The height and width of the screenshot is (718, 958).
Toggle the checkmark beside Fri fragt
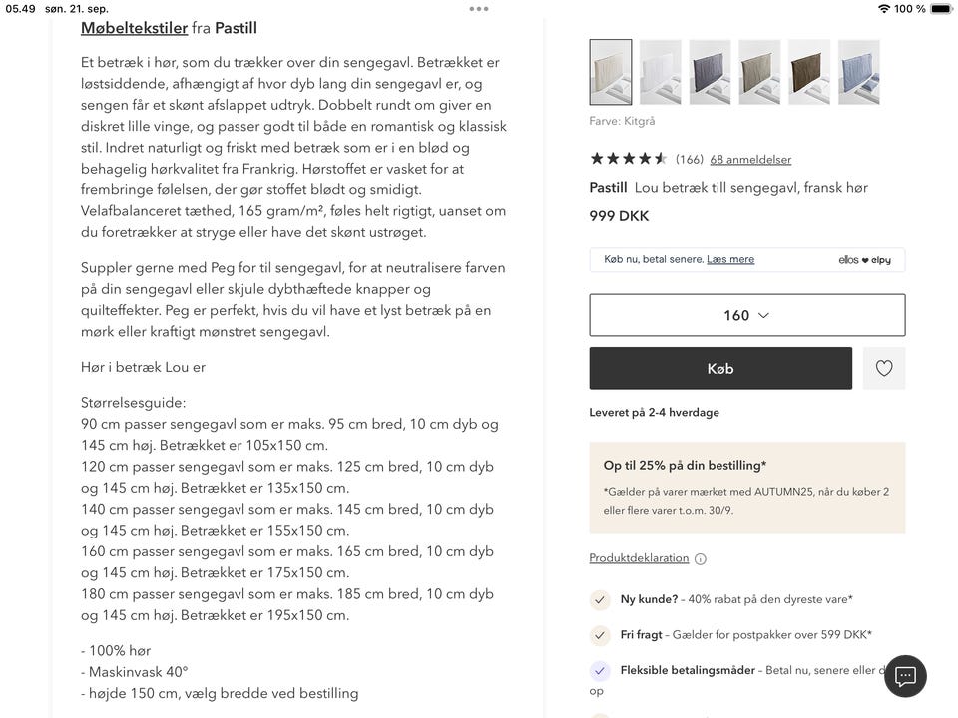(x=600, y=634)
